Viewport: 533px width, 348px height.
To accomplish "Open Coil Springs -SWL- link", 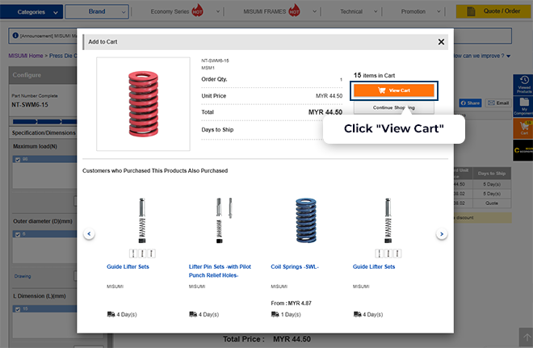I will (295, 266).
